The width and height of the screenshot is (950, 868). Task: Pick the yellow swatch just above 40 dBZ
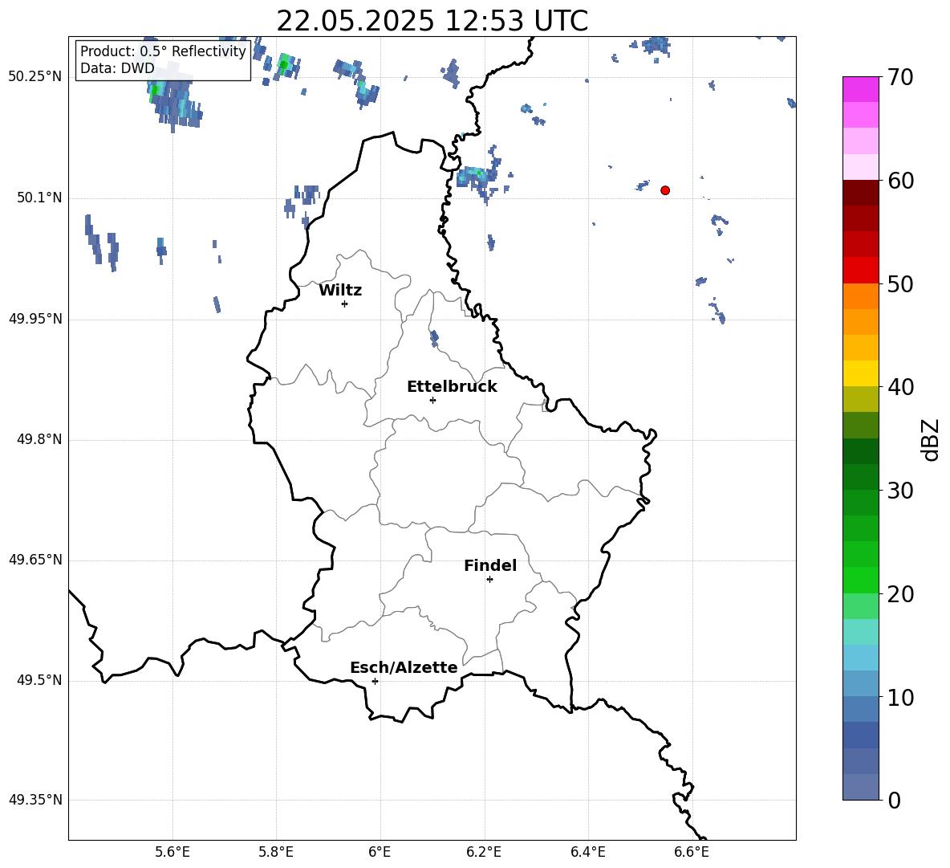coord(860,373)
